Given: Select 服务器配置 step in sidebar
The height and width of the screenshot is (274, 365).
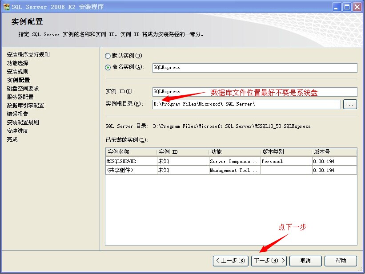Looking at the screenshot, I should [x=20, y=97].
